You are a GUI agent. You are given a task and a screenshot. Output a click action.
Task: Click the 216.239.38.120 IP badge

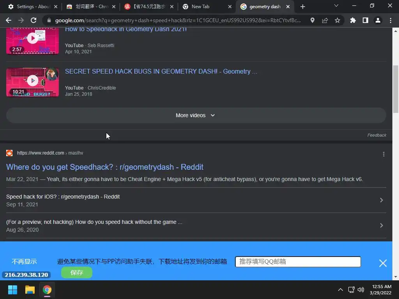tap(26, 275)
